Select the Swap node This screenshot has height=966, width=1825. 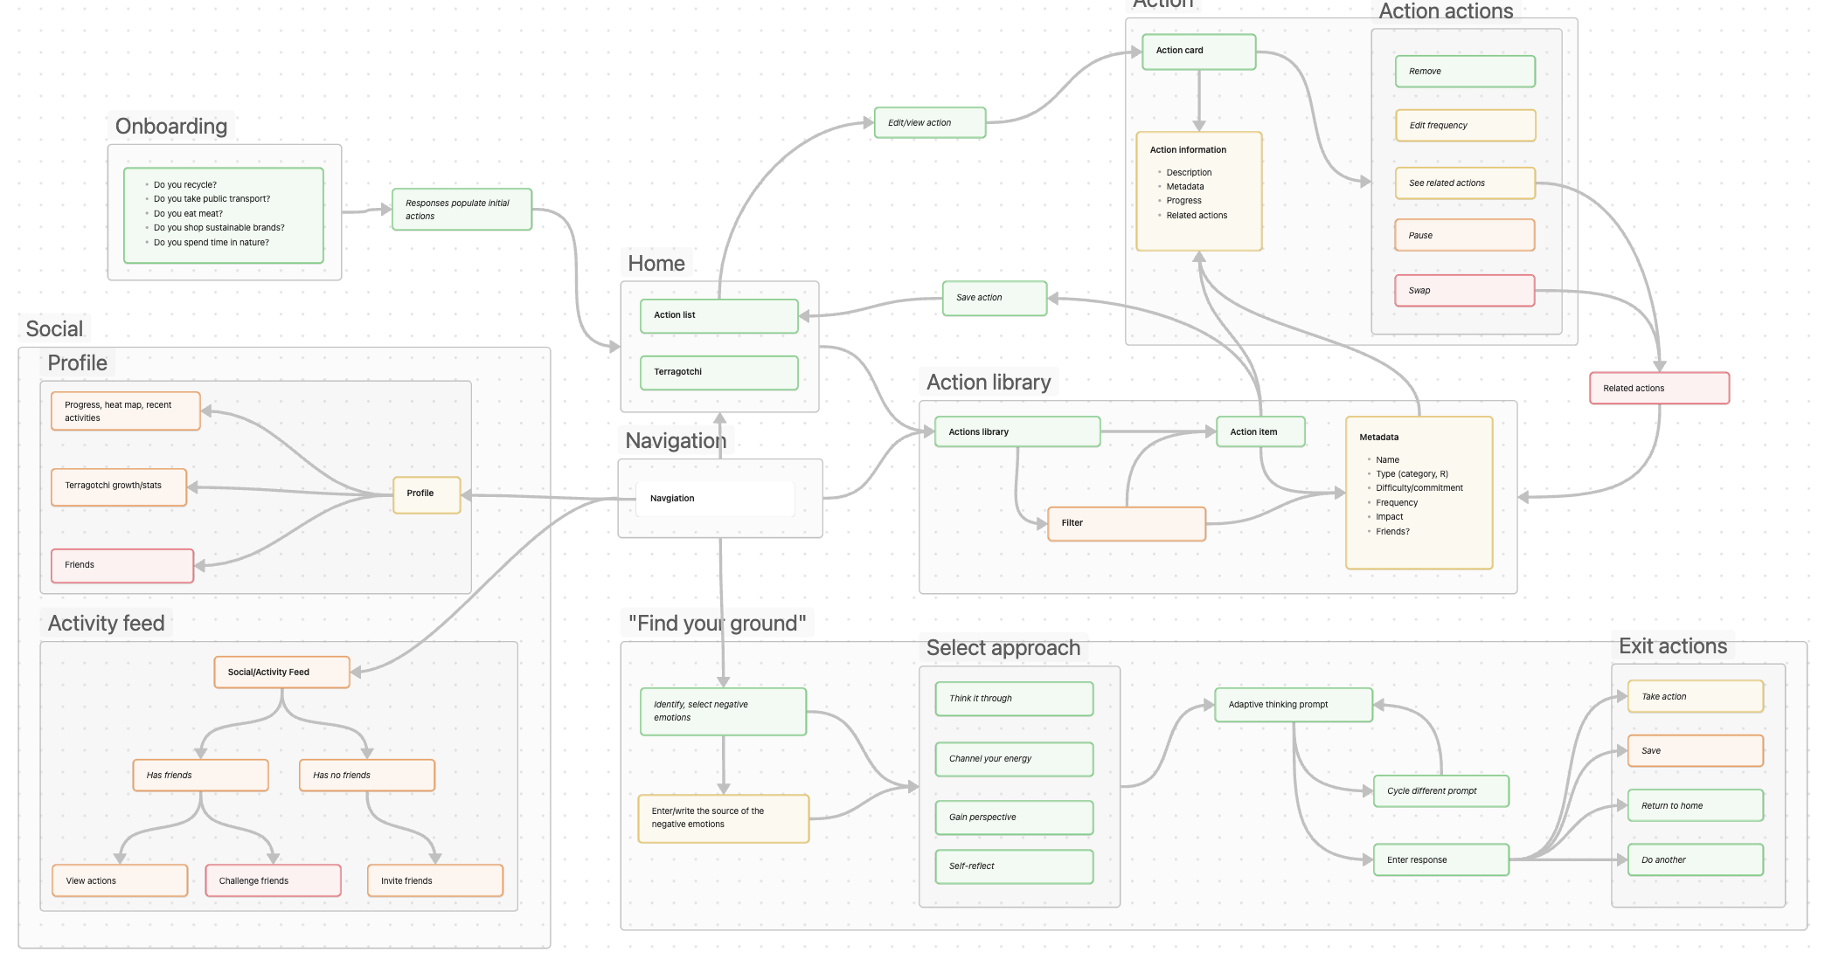pos(1464,290)
